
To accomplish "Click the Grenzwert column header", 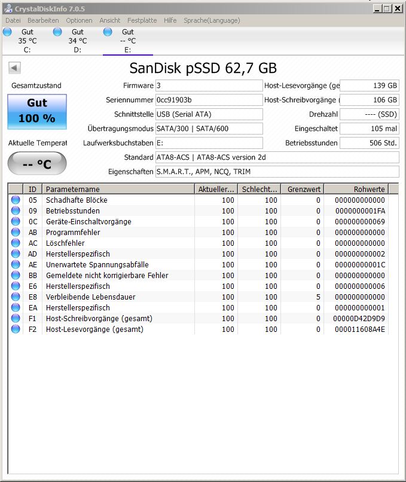I will click(303, 189).
